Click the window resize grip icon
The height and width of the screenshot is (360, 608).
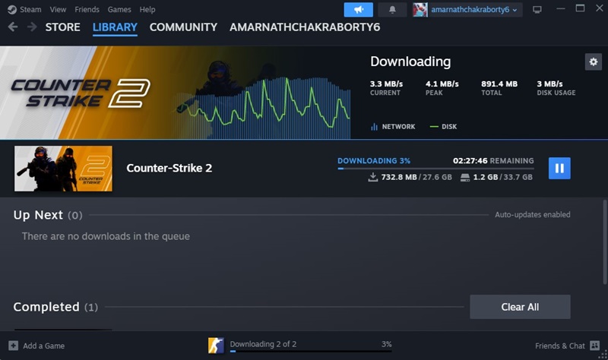603,355
